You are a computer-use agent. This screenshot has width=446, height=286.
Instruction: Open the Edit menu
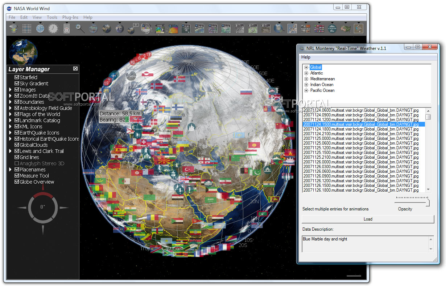point(24,17)
